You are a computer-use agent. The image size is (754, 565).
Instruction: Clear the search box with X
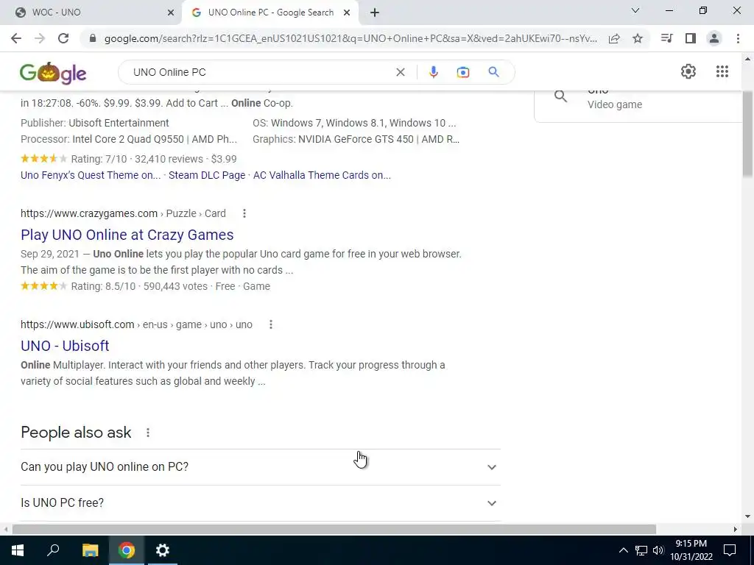click(400, 72)
